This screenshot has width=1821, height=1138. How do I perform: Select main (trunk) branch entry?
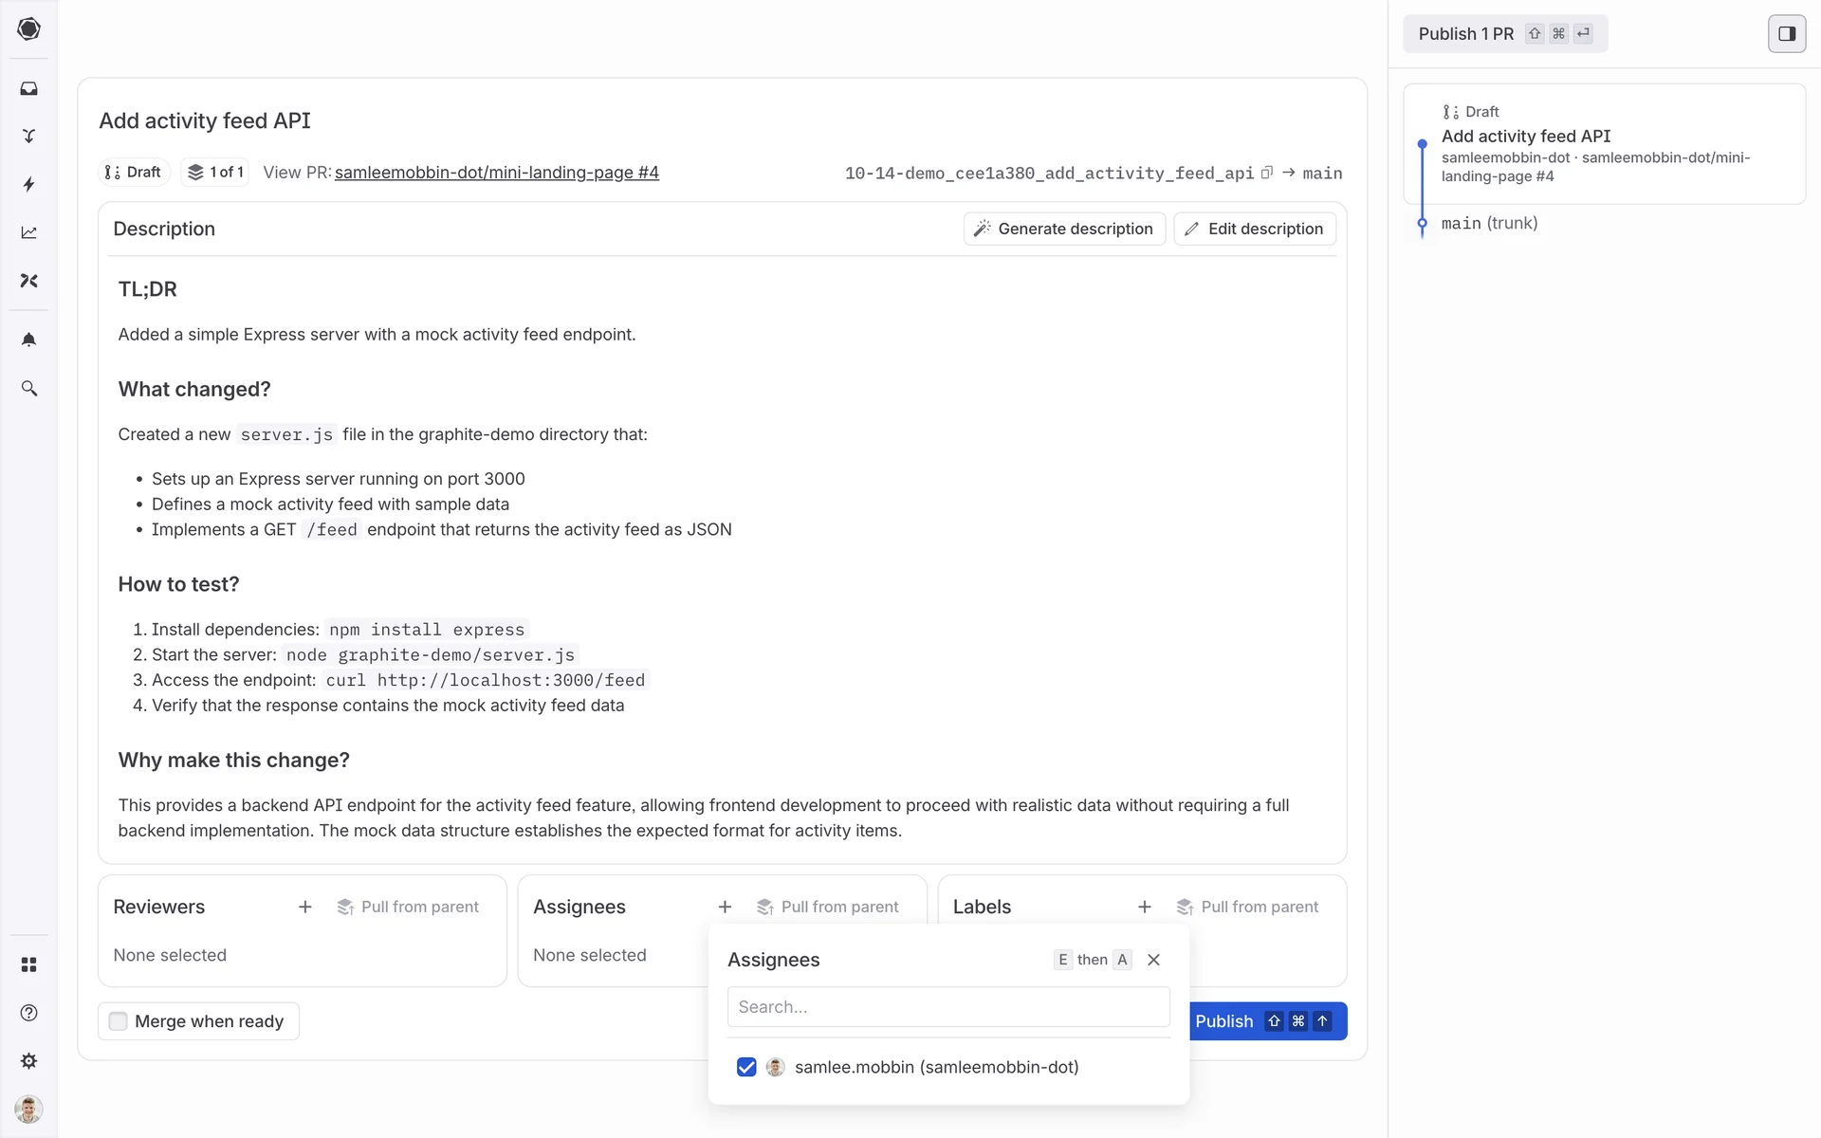[1489, 224]
